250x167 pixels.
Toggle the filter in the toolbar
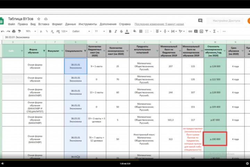(207, 31)
